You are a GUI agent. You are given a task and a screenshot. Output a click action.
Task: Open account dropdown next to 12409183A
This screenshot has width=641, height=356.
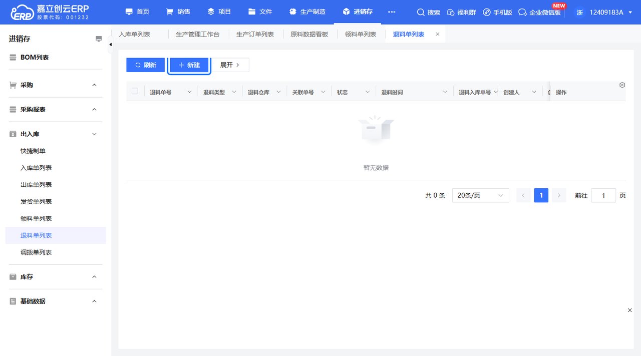[630, 12]
